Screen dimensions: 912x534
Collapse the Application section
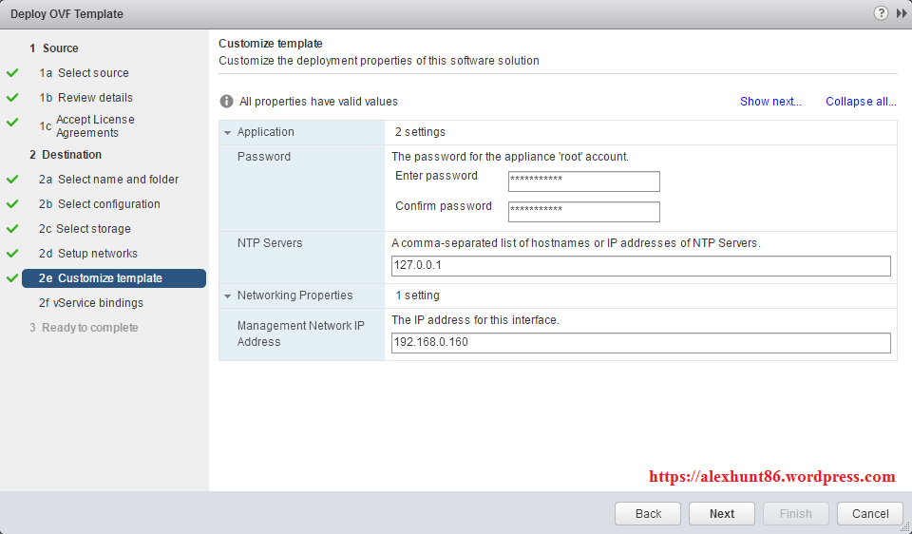(227, 133)
